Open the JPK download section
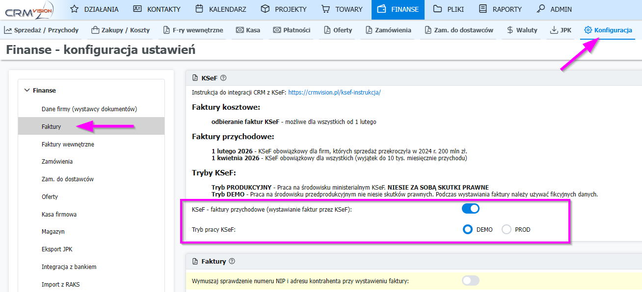 coord(561,30)
